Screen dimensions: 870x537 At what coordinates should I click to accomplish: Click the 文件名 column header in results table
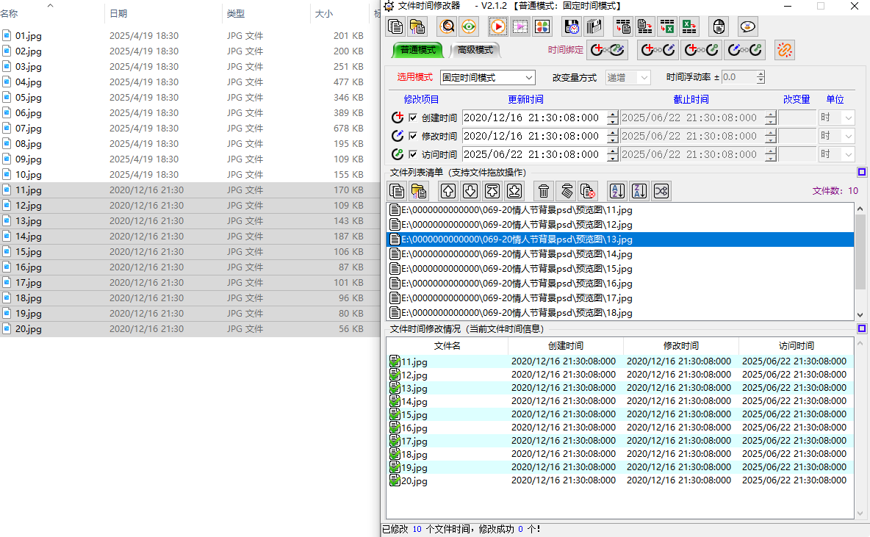point(447,345)
